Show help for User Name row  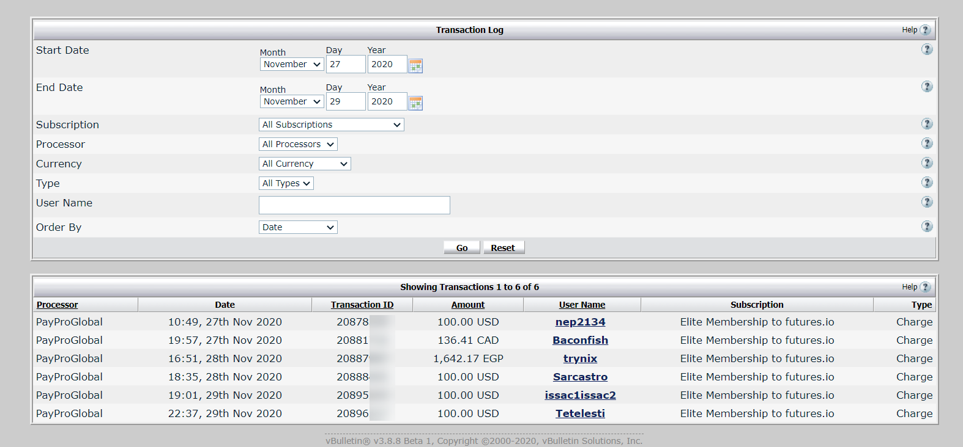tap(927, 202)
